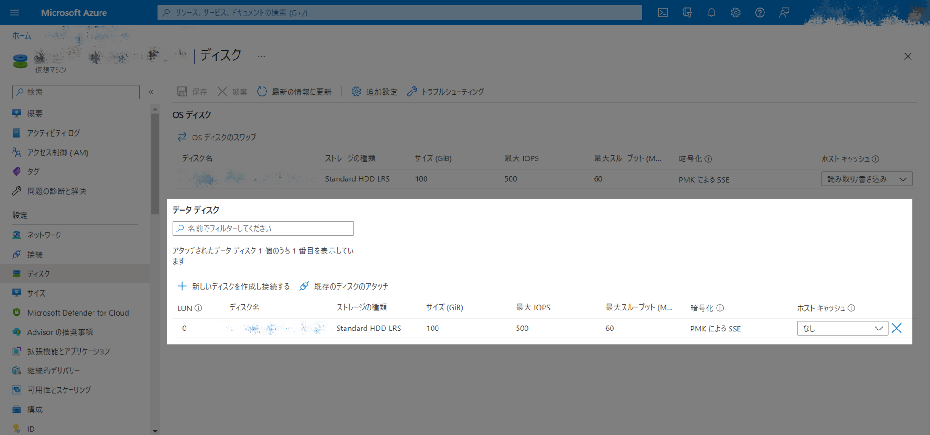Open the ellipsis more options next to ディスク

pyautogui.click(x=261, y=56)
